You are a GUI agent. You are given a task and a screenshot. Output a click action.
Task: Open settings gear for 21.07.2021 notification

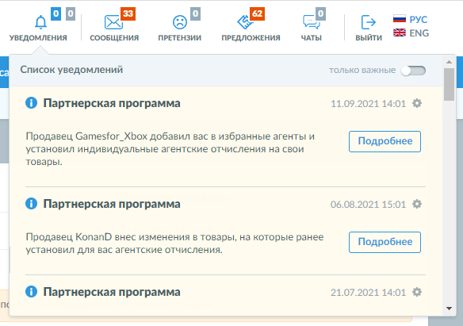pos(417,292)
